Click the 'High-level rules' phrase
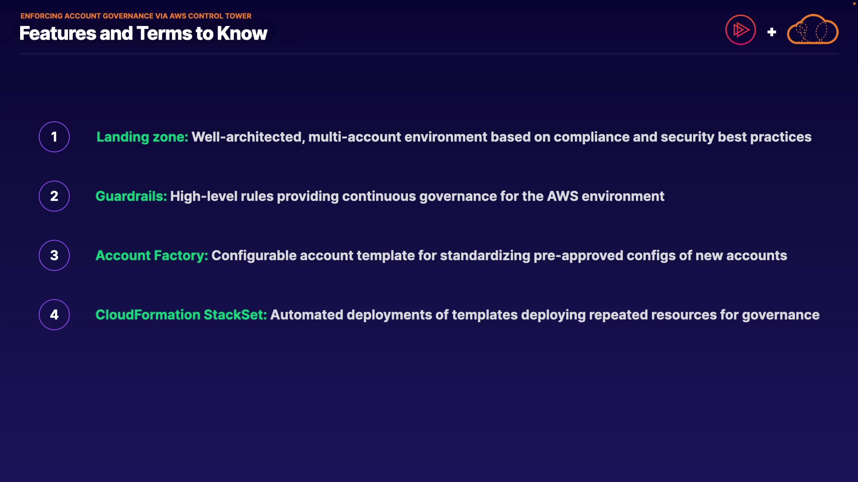 (x=222, y=196)
